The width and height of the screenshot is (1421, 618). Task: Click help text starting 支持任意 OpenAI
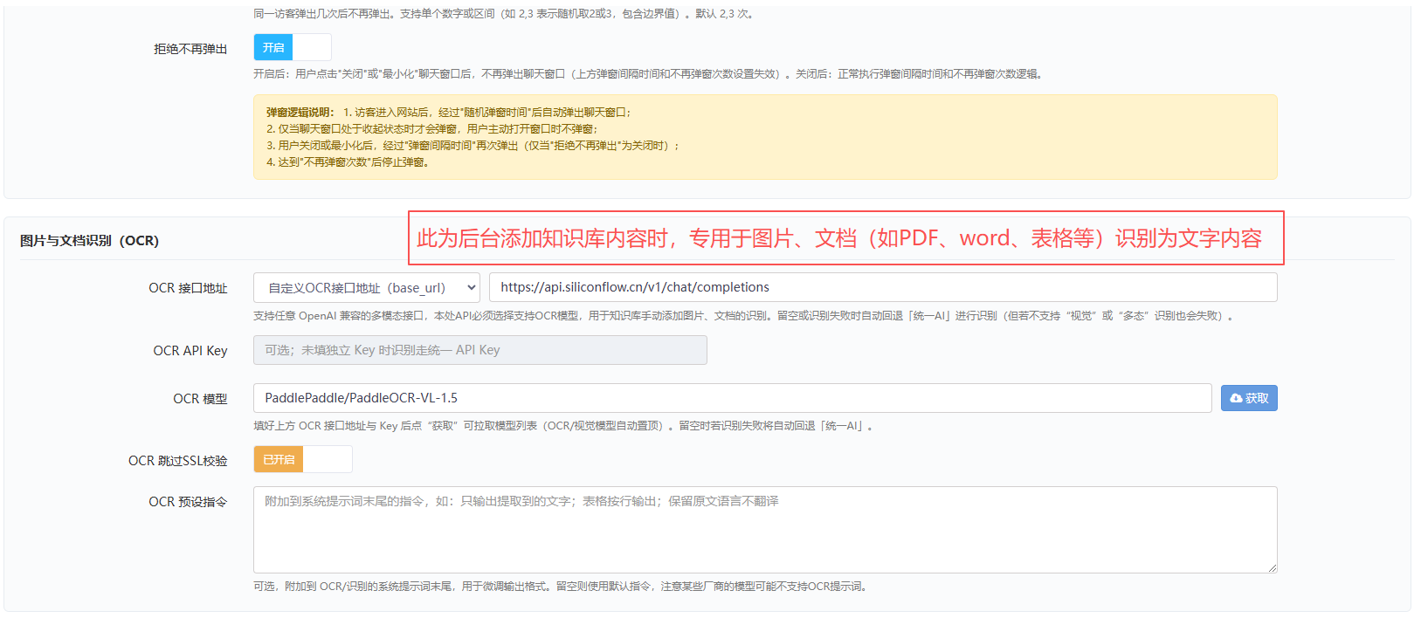[743, 316]
